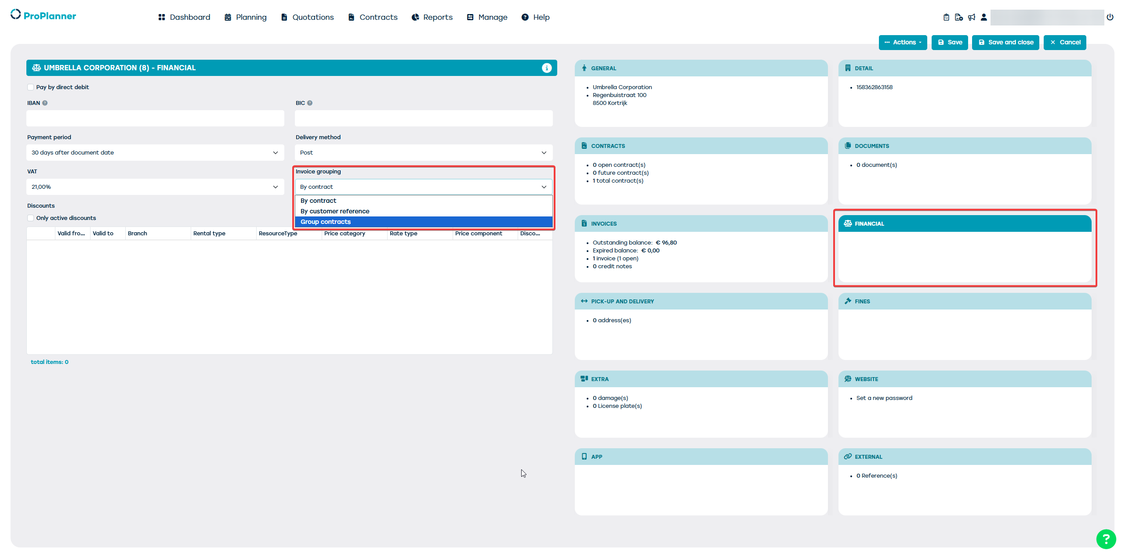Click the user profile icon
Viewport: 1125px width, 558px height.
[x=984, y=17]
